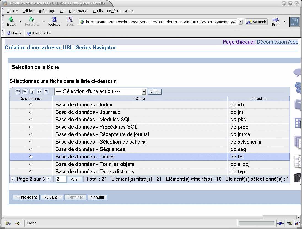Image resolution: width=302 pixels, height=229 pixels.
Task: Open the Fichier menu
Action: 12,11
